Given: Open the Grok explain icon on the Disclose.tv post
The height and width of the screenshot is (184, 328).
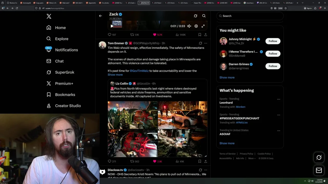Looking at the screenshot, I should (200, 170).
